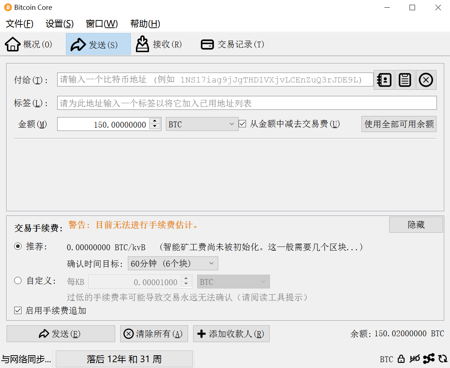Click the wallet encryption lock icon
Screen dimensions: 450x368
click(401, 359)
